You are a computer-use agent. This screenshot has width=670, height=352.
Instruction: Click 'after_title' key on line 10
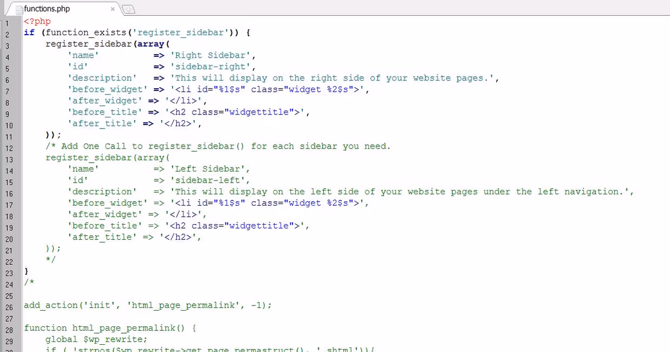[x=102, y=123]
